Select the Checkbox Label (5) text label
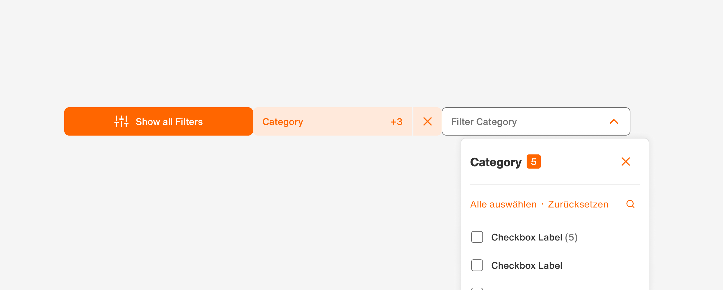The height and width of the screenshot is (290, 723). (x=534, y=237)
